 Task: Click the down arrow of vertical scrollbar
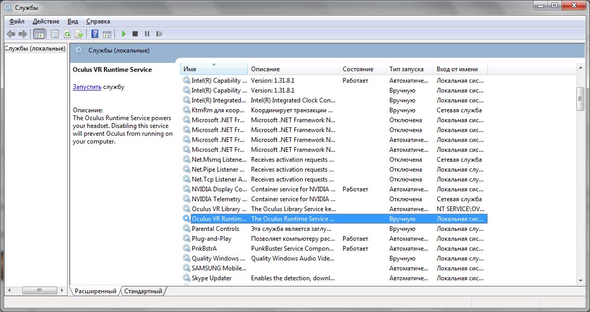580,280
